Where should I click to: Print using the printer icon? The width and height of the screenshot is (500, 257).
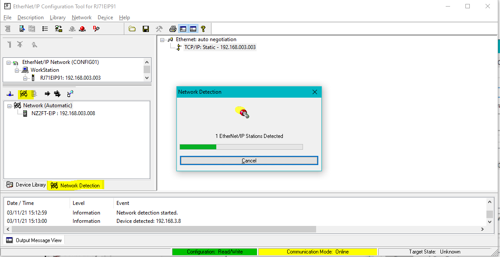pyautogui.click(x=173, y=29)
